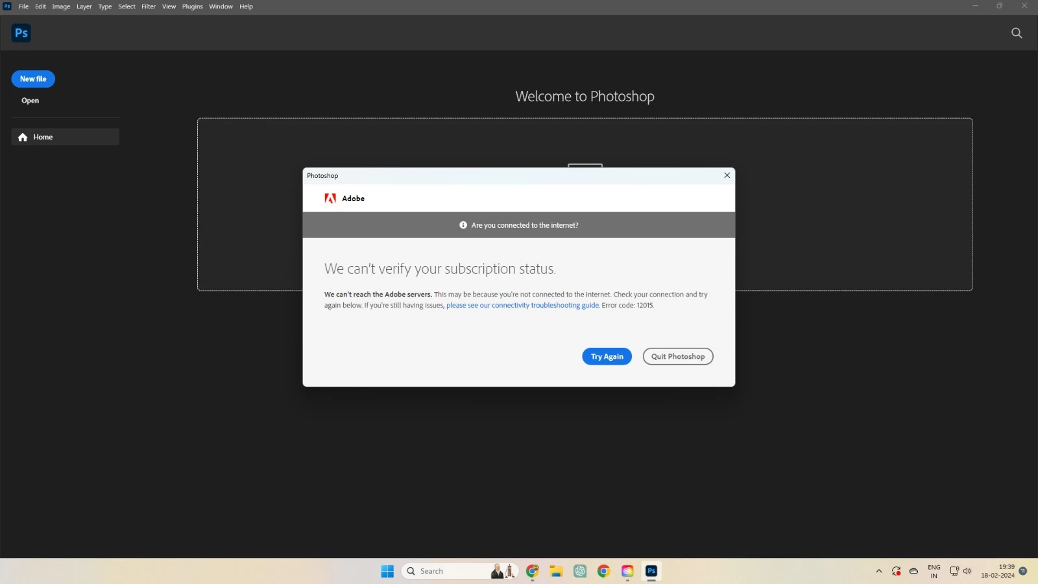Open the search magnifier in Photoshop header
The image size is (1038, 584).
pyautogui.click(x=1017, y=33)
